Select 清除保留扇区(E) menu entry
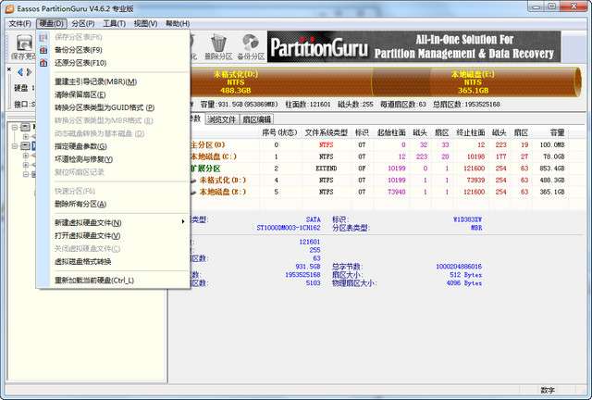 113,94
